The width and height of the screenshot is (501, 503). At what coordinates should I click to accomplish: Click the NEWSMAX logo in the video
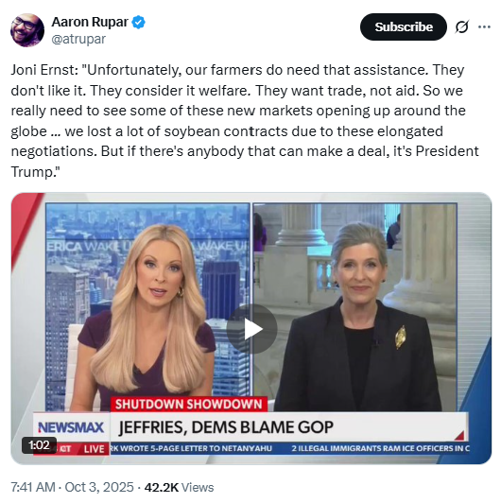tap(71, 427)
